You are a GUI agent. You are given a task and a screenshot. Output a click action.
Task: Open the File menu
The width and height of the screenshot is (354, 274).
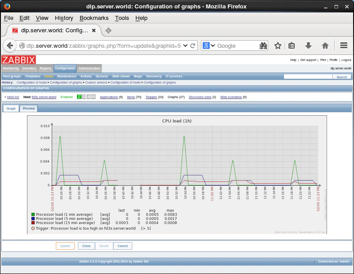pyautogui.click(x=8, y=18)
